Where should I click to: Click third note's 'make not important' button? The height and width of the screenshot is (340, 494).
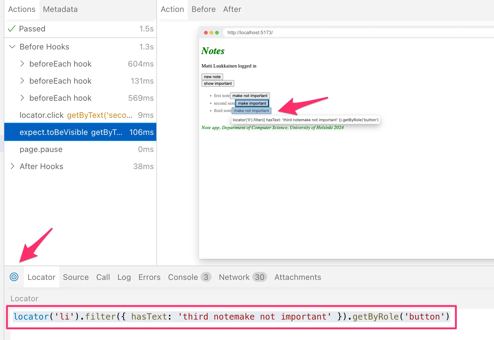click(251, 110)
